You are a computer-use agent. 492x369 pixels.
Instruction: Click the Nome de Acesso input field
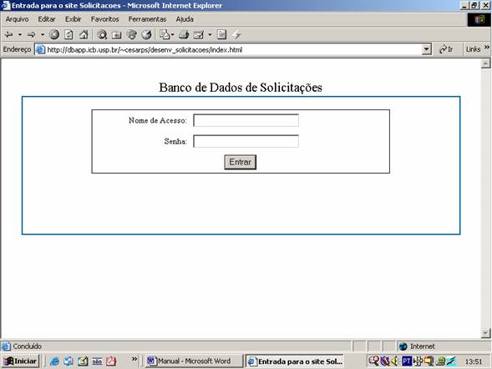(246, 120)
